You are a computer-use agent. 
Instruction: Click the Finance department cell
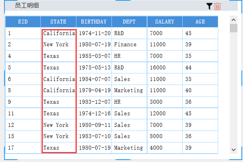click(x=125, y=44)
